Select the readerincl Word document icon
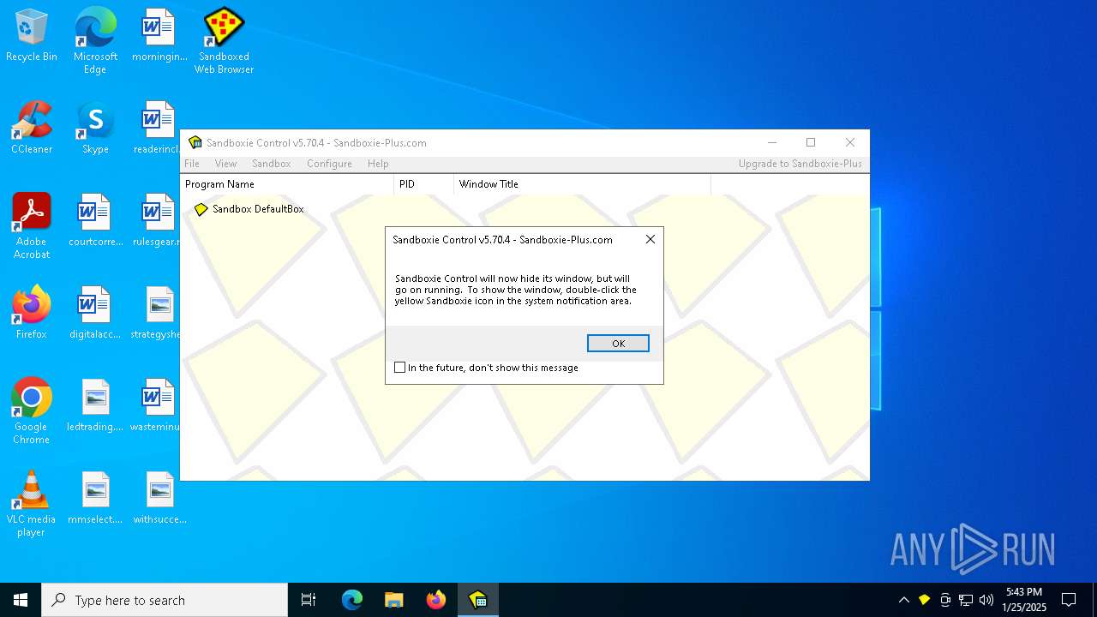Image resolution: width=1097 pixels, height=617 pixels. [159, 129]
